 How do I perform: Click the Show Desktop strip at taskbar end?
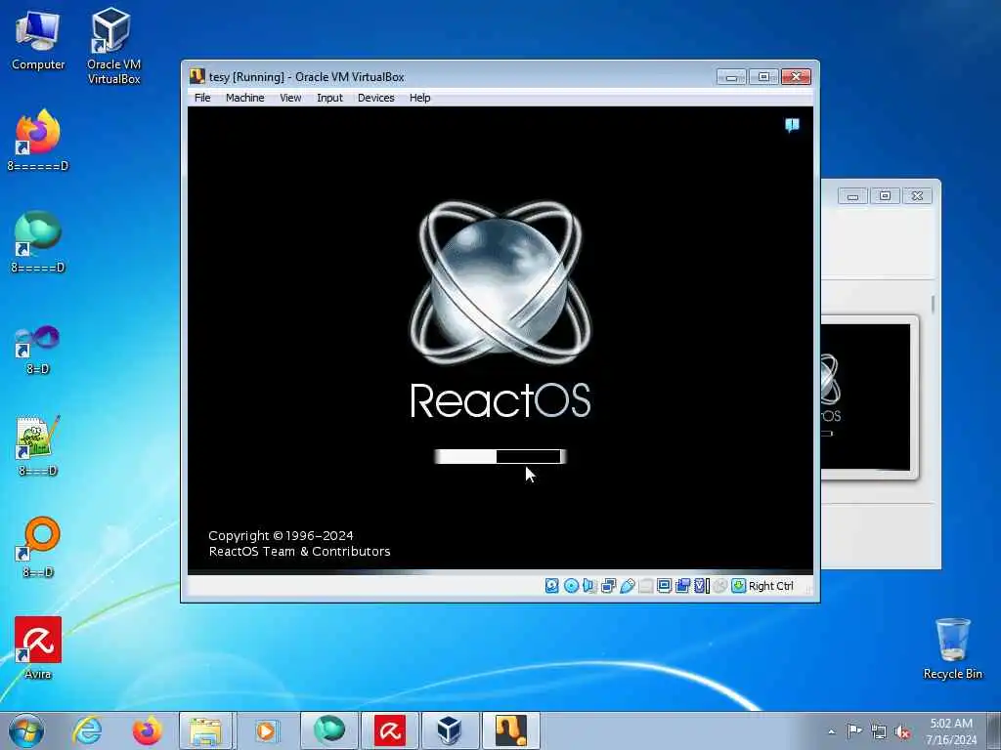[x=994, y=730]
